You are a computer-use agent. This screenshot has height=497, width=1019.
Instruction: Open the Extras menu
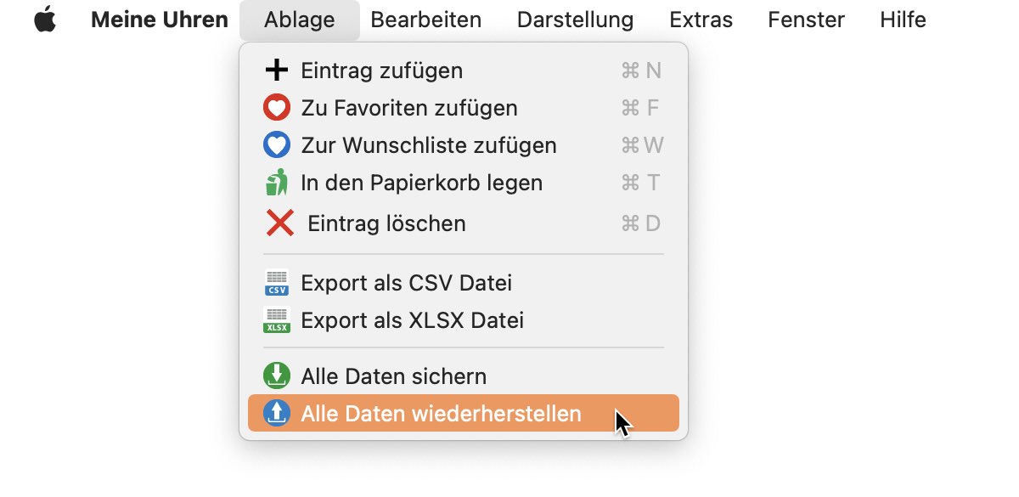tap(701, 20)
